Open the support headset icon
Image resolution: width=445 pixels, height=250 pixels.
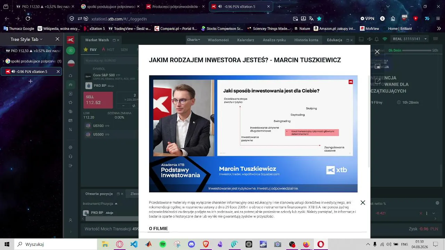tap(71, 157)
